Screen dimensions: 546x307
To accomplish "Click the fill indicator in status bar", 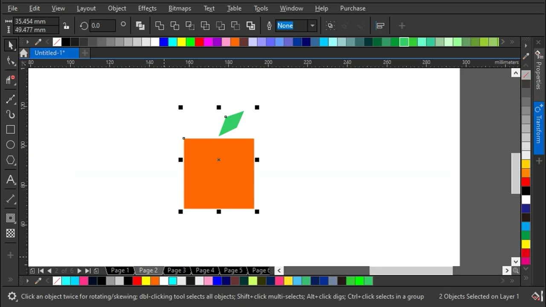I will [x=536, y=296].
